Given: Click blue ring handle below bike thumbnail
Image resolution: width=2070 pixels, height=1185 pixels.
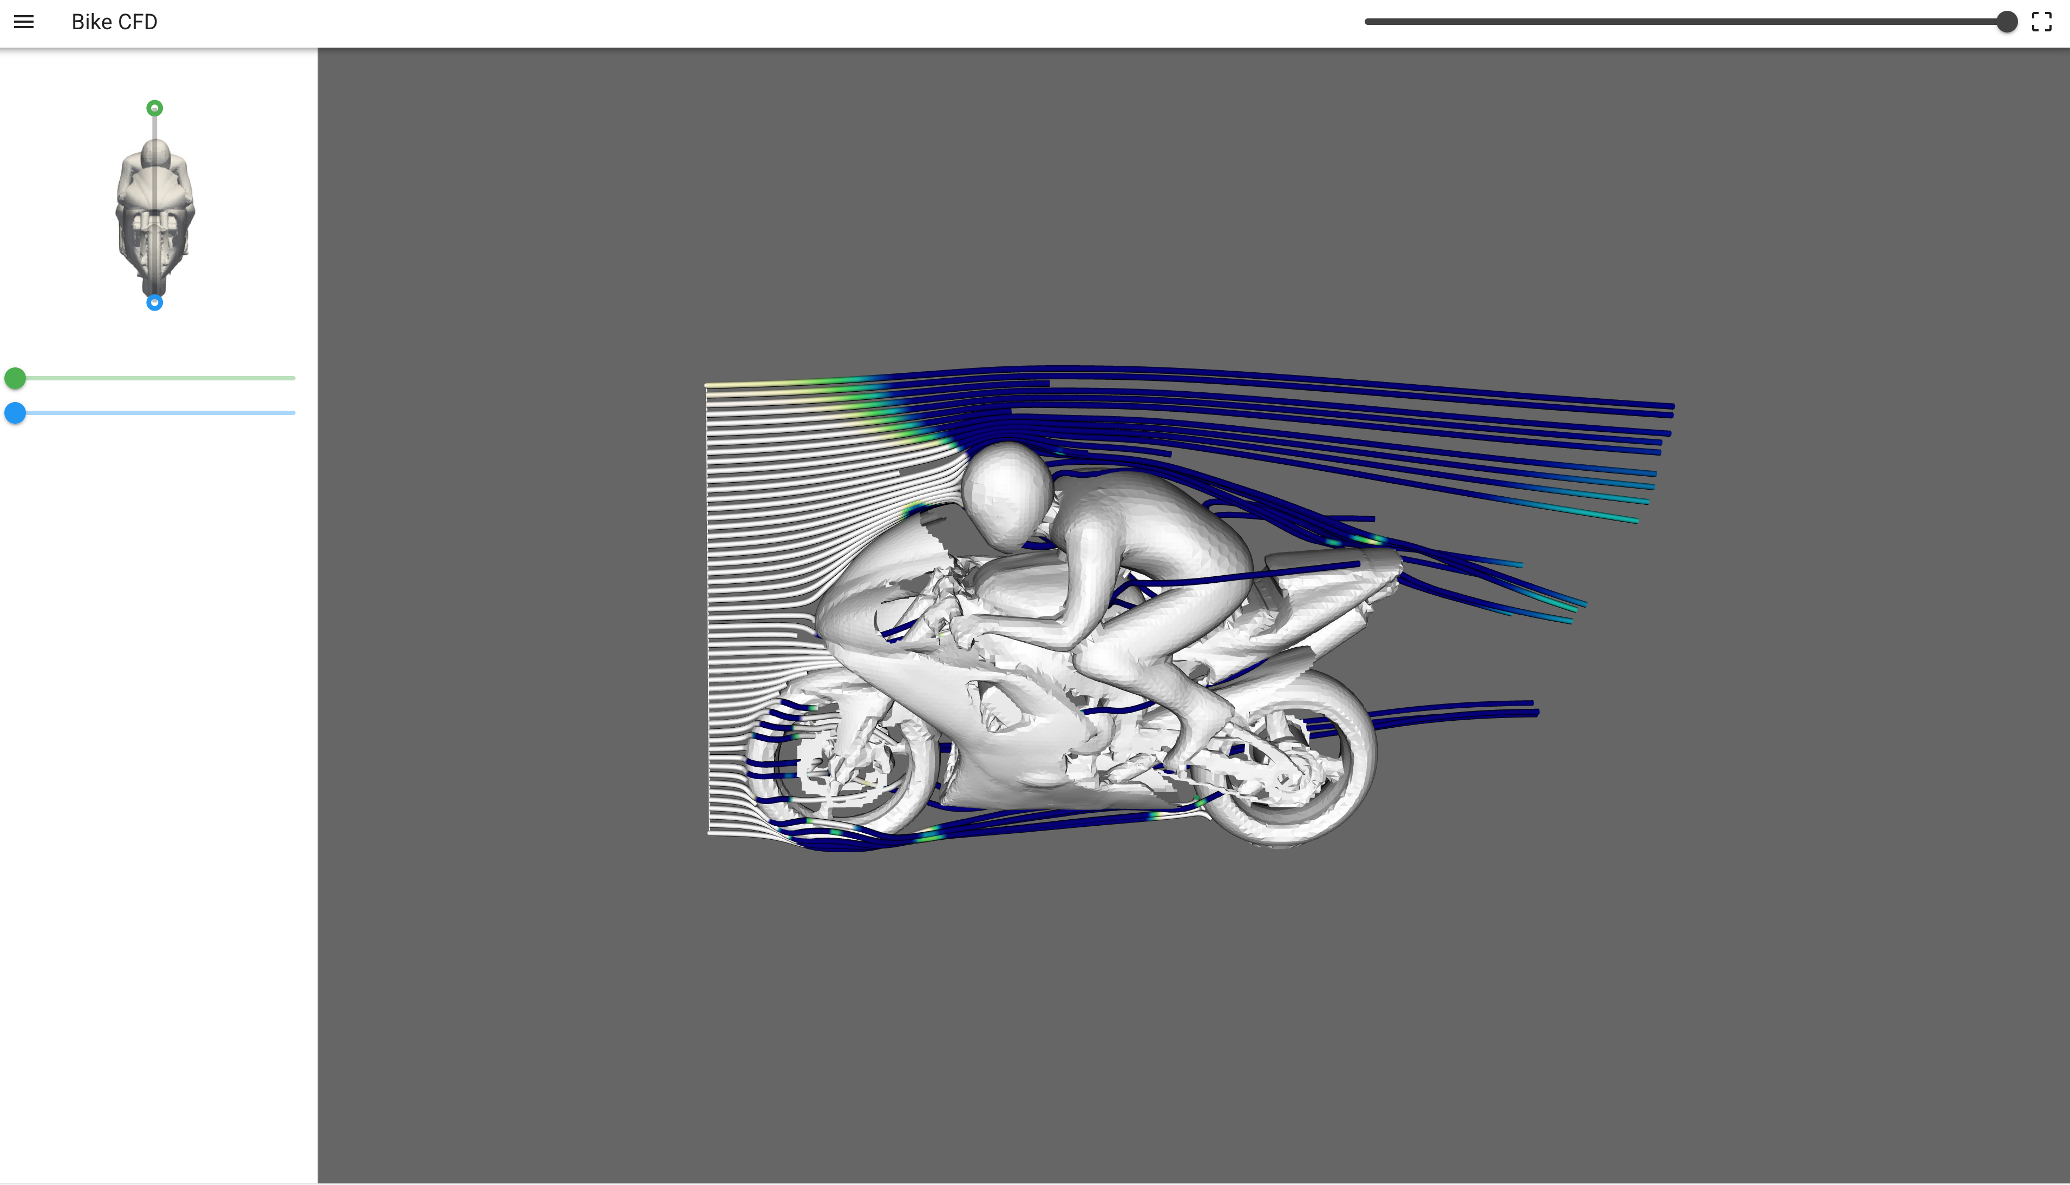Looking at the screenshot, I should click(155, 303).
